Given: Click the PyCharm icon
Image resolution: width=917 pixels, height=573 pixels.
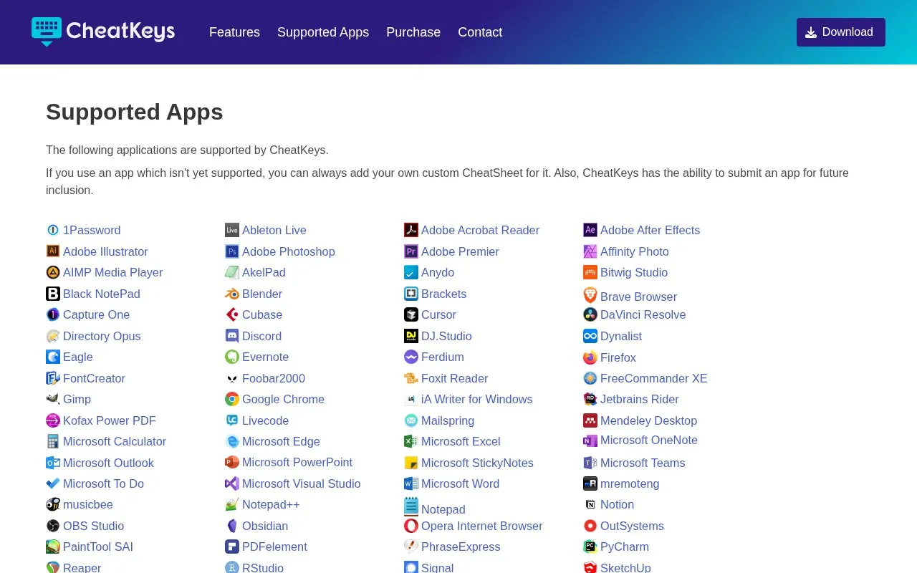Looking at the screenshot, I should (x=590, y=546).
